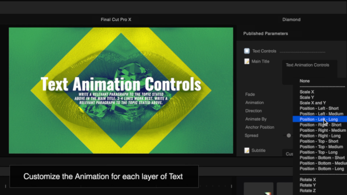
Task: Click the Main Title pencil icon
Action: click(x=247, y=61)
